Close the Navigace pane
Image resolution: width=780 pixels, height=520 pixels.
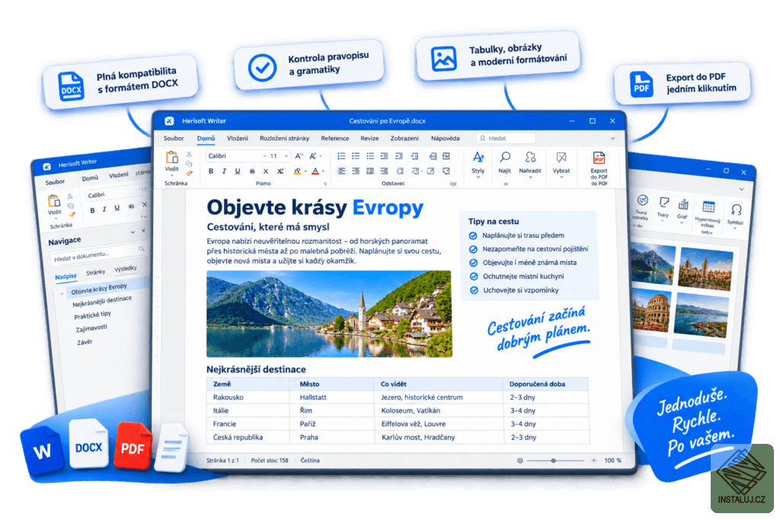(143, 231)
